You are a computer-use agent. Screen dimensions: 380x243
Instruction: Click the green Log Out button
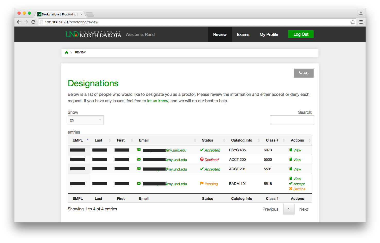point(301,34)
